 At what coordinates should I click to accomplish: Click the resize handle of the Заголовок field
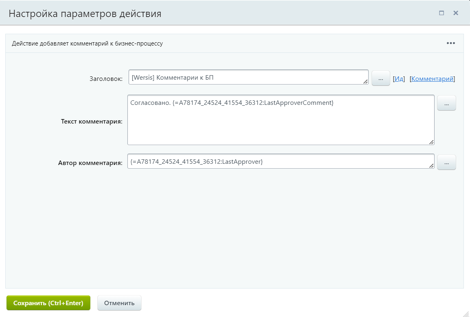pyautogui.click(x=366, y=81)
